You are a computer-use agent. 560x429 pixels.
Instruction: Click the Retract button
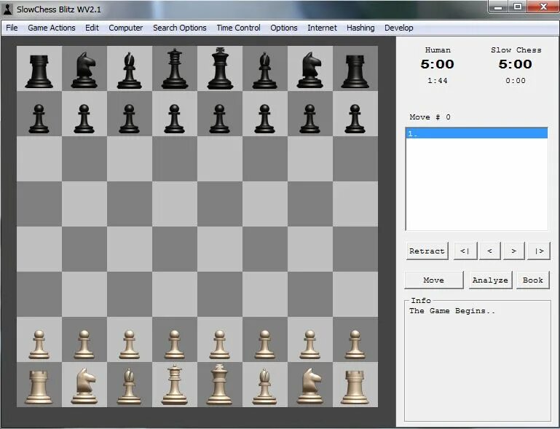[x=427, y=251]
